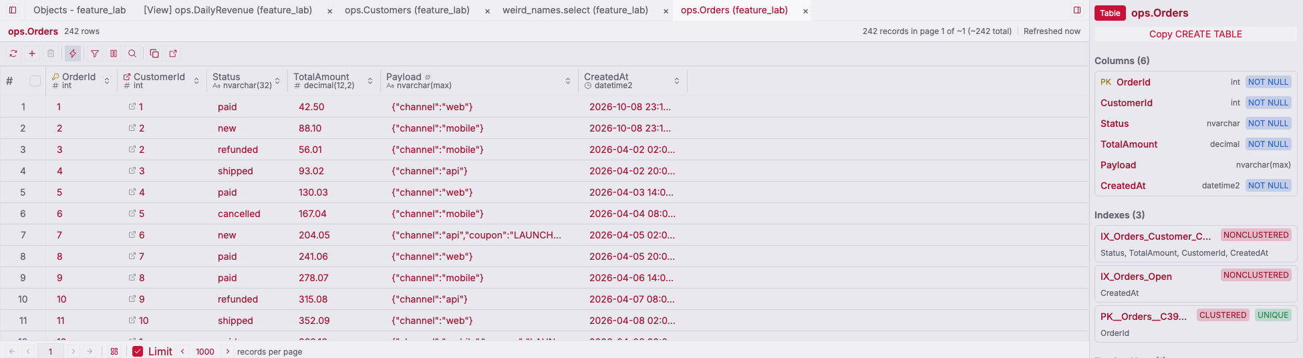Image resolution: width=1303 pixels, height=358 pixels.
Task: Select the ops.Orders (feature_lab) tab
Action: pyautogui.click(x=734, y=10)
